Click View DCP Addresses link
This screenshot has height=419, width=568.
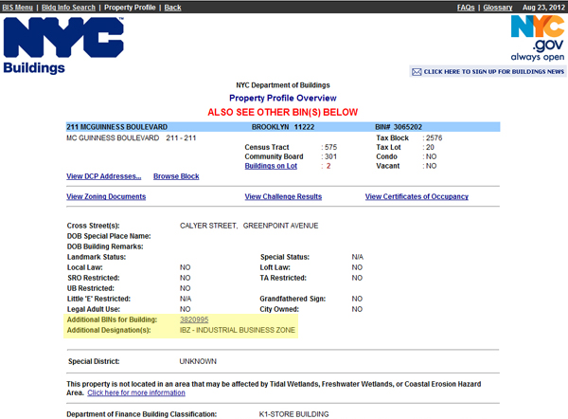[103, 176]
